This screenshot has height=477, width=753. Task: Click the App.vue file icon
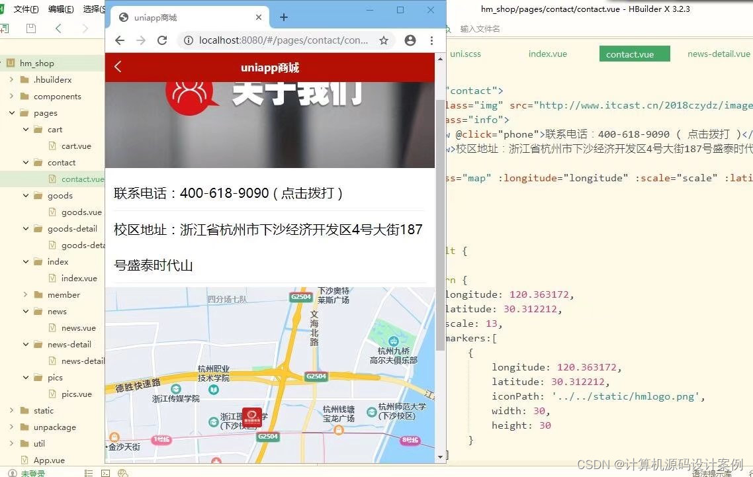[25, 460]
